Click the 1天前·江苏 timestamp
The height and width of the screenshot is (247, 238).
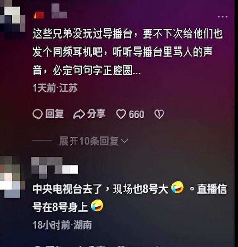[x=55, y=88]
